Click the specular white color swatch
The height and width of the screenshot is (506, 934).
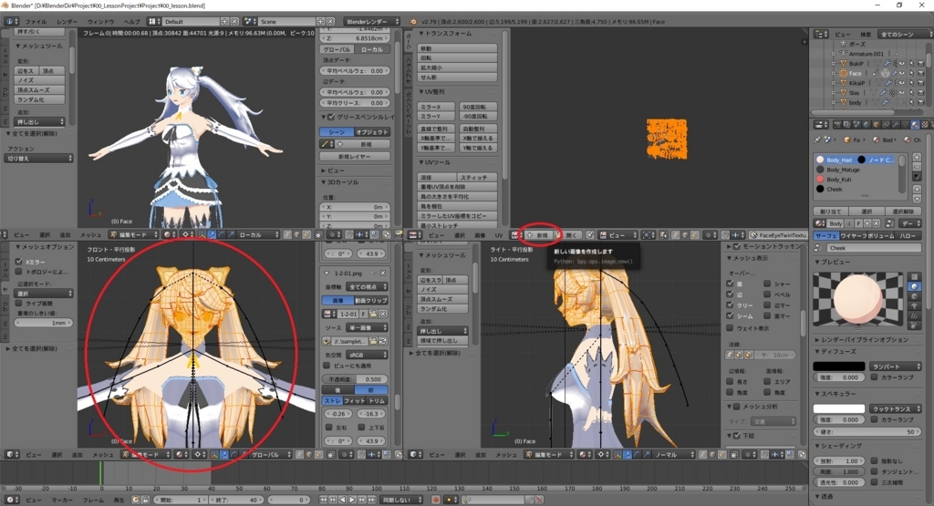839,408
